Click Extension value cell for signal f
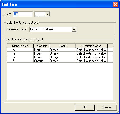The height and width of the screenshot is (114, 120). [x=91, y=61]
